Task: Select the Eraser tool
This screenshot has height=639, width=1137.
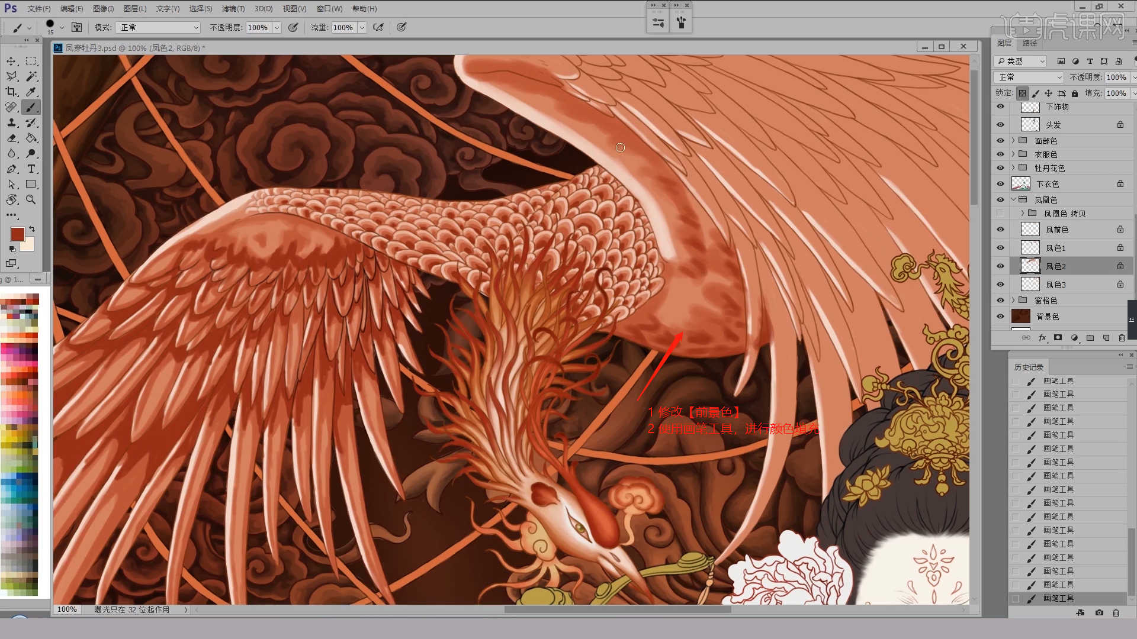Action: 11,138
